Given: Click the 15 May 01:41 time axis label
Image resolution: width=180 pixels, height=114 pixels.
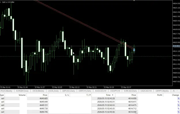Looking at the screenshot, I should [x=5, y=87].
